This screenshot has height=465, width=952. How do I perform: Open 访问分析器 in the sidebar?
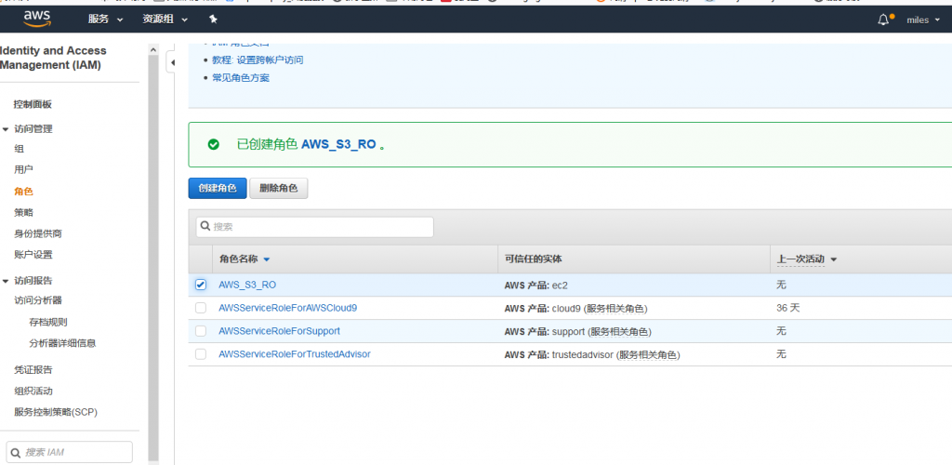tap(37, 299)
